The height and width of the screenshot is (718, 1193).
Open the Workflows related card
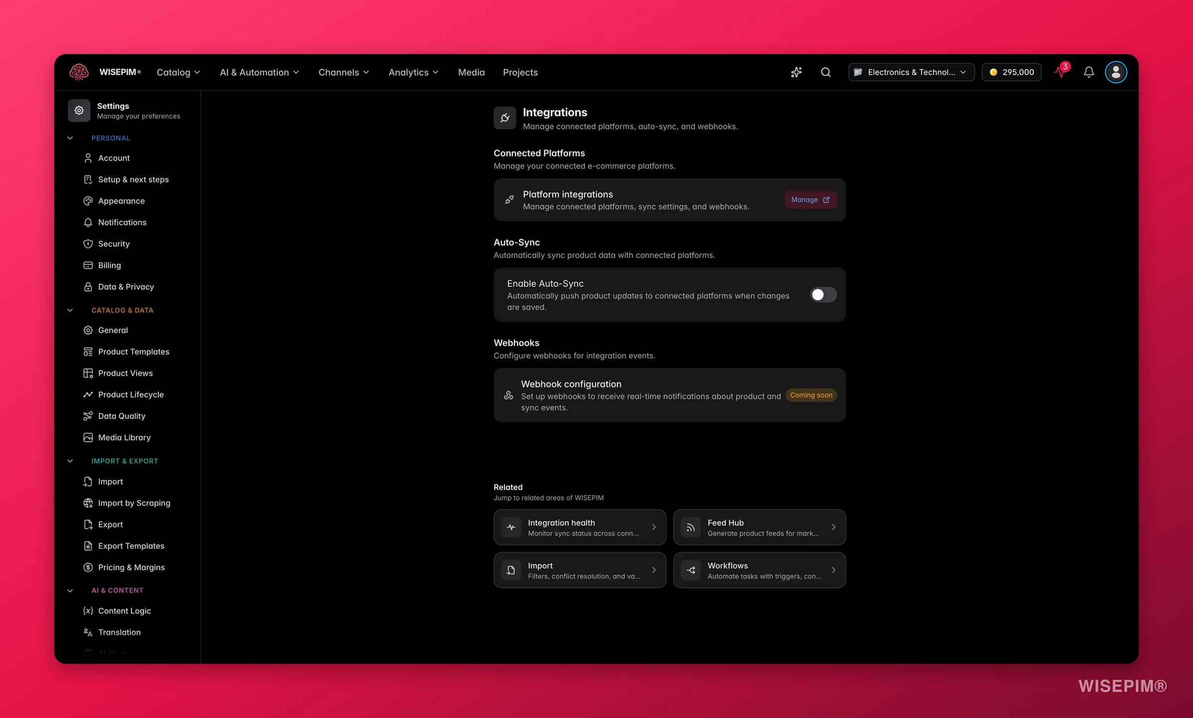pyautogui.click(x=759, y=570)
